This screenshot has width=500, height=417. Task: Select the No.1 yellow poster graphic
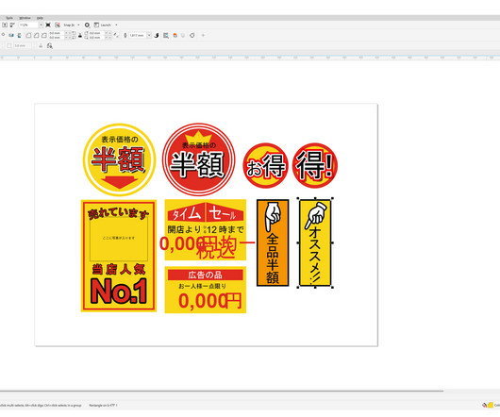pos(119,256)
